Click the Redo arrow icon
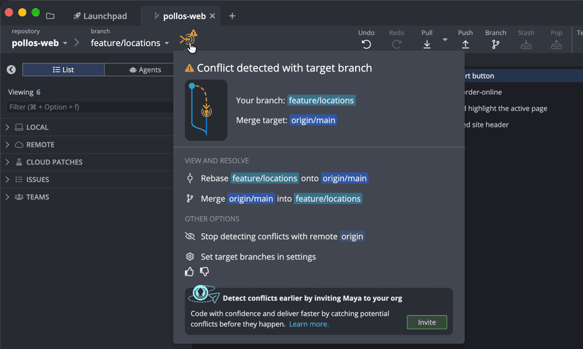Image resolution: width=583 pixels, height=349 pixels. pyautogui.click(x=396, y=45)
